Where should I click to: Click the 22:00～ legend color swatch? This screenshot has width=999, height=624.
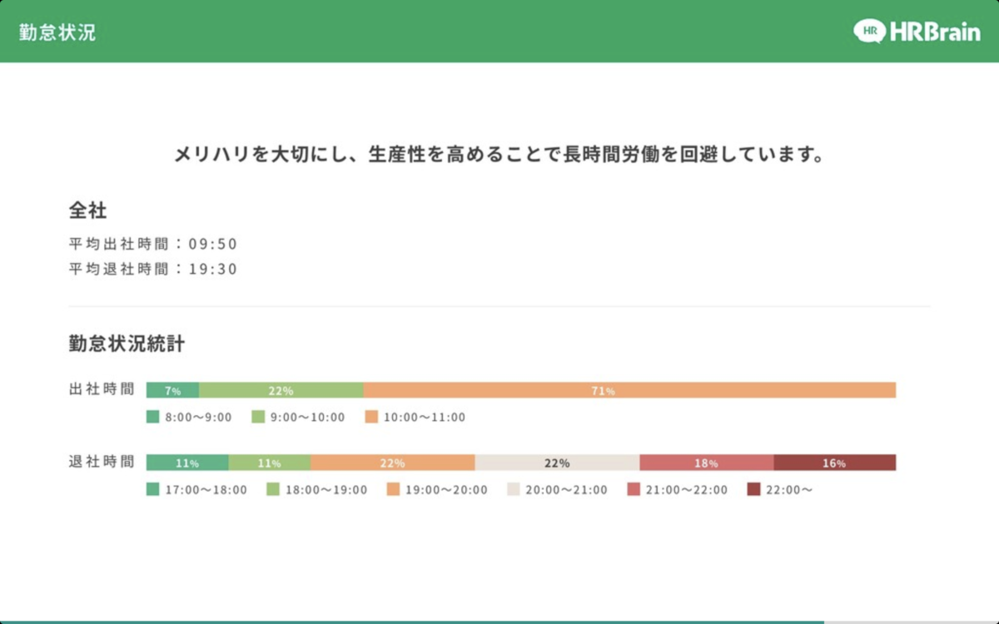753,489
